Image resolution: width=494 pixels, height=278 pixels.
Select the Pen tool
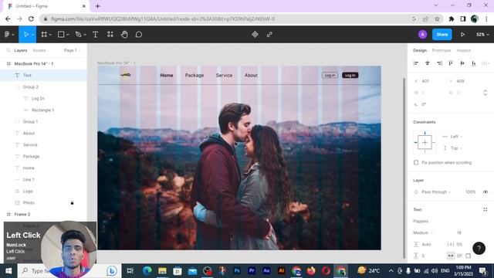point(78,34)
